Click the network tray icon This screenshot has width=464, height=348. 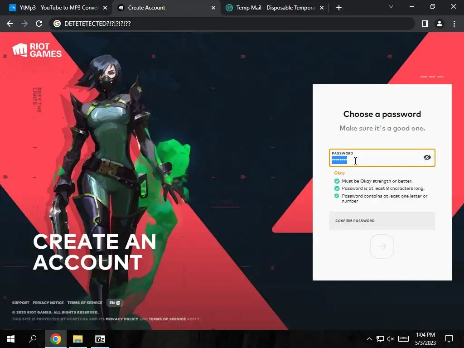coord(380,339)
